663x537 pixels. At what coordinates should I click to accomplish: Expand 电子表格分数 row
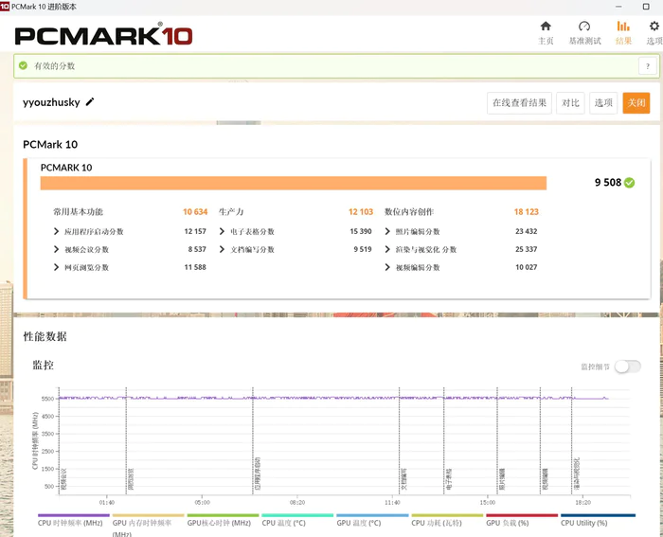click(222, 231)
